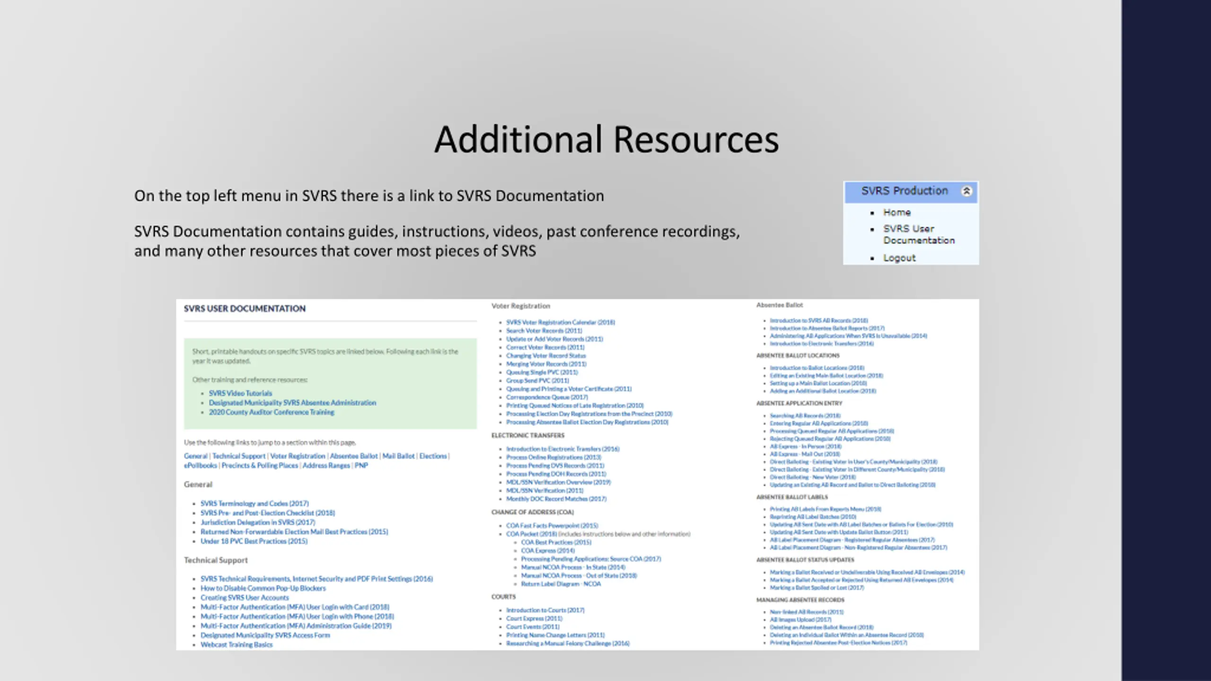Open COA Packet (2018) link
Viewport: 1211px width, 681px height.
(532, 534)
